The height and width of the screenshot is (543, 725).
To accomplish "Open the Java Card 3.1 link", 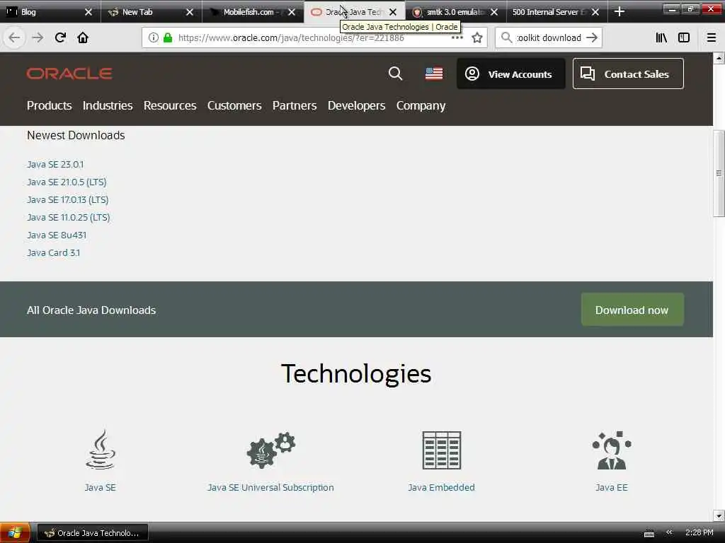I will point(53,252).
